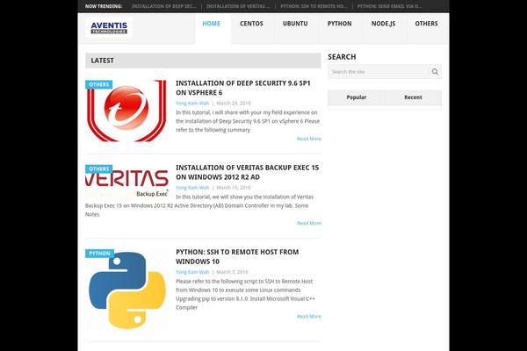Switch to the Popular tab
The height and width of the screenshot is (351, 527).
pyautogui.click(x=357, y=97)
